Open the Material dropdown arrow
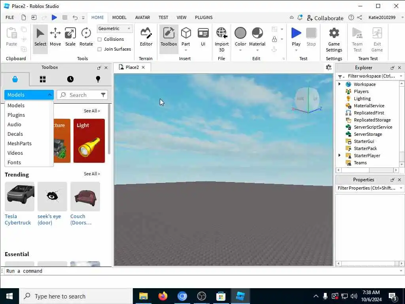This screenshot has width=405, height=304. tap(257, 50)
